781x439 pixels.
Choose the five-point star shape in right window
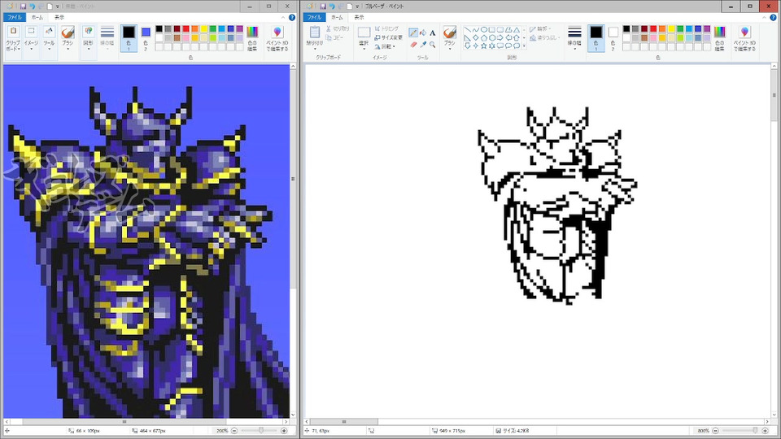coord(483,46)
